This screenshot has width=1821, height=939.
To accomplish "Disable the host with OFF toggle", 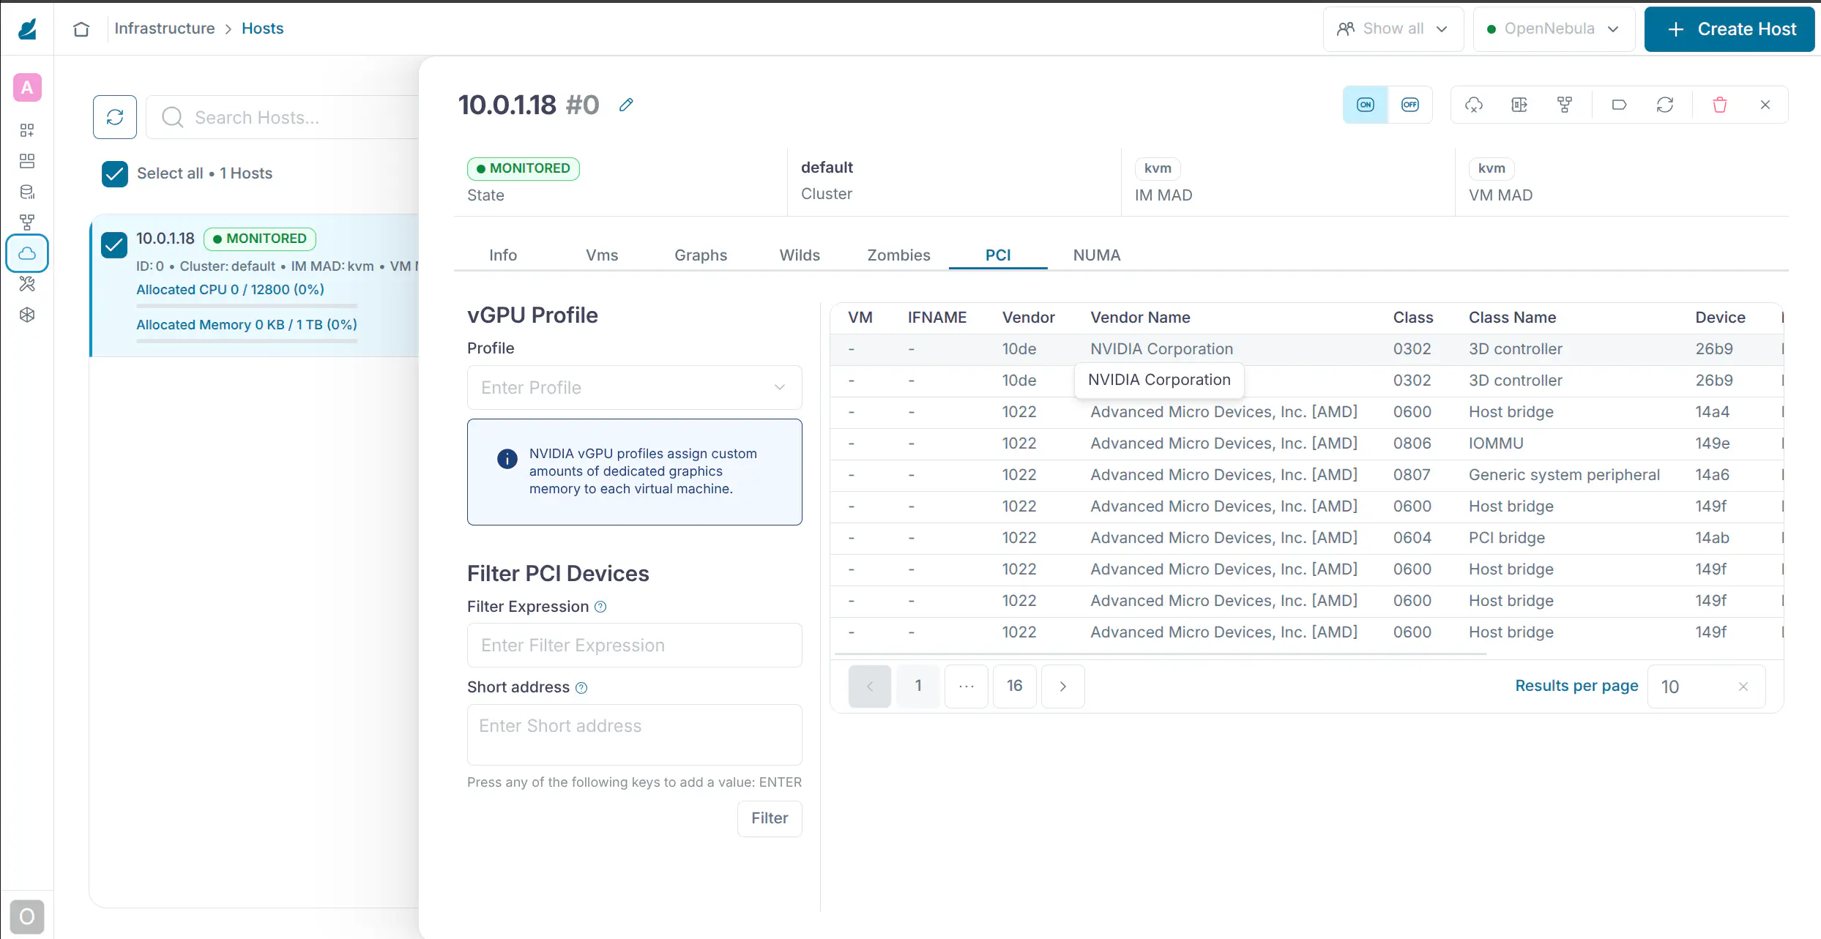I will pos(1410,105).
